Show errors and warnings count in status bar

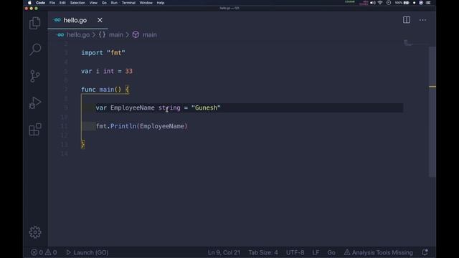click(44, 252)
